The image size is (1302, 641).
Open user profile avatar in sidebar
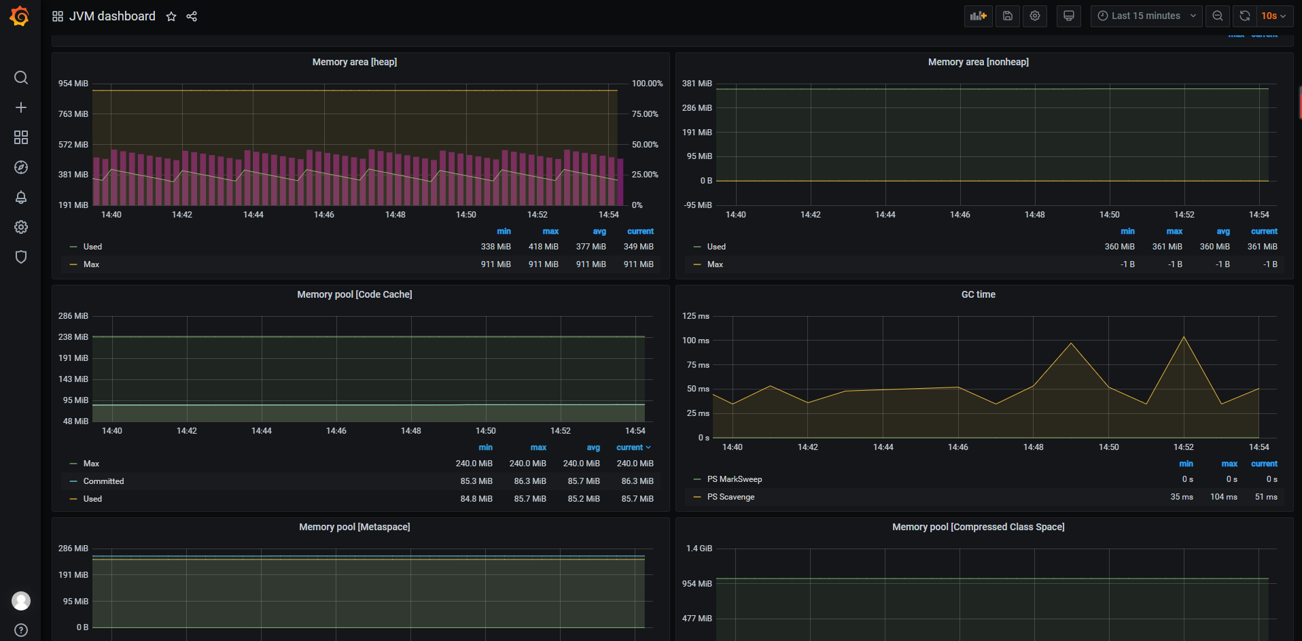[x=21, y=601]
